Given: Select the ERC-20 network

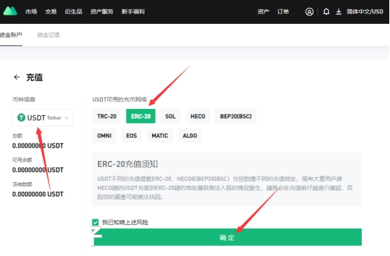Looking at the screenshot, I should click(x=141, y=116).
